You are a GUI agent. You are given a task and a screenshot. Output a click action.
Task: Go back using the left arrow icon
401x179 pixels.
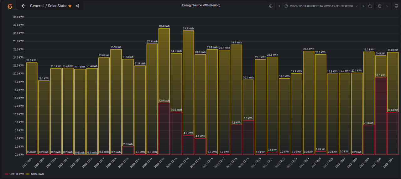point(23,6)
